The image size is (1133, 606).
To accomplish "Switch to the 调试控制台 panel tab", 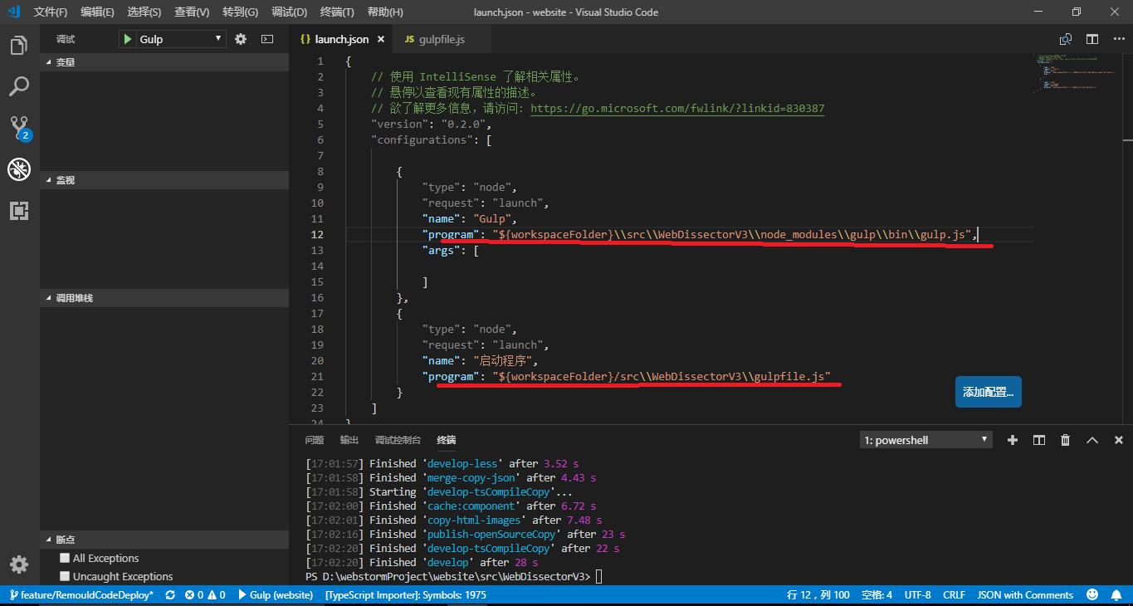I will (x=398, y=440).
